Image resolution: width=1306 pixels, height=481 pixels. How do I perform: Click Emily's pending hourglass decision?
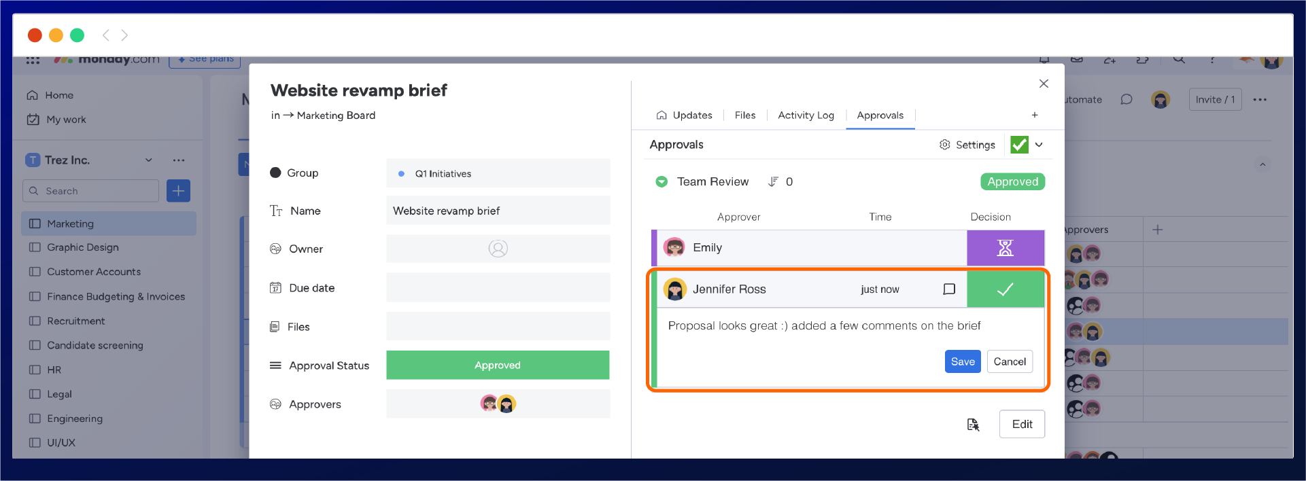coord(1005,248)
